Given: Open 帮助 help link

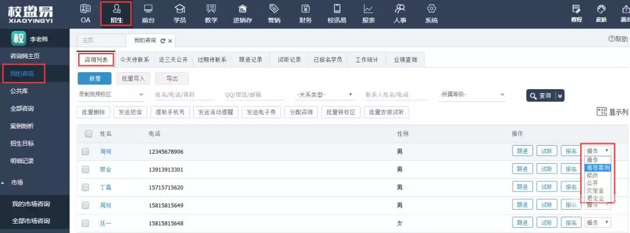Looking at the screenshot, I should coord(618,39).
